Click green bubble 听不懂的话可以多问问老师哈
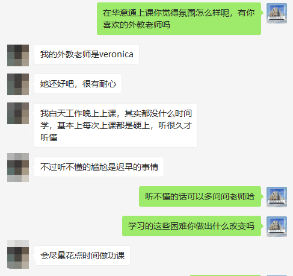 click(x=200, y=196)
